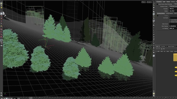Select the large yellow node in network view

(x=175, y=57)
